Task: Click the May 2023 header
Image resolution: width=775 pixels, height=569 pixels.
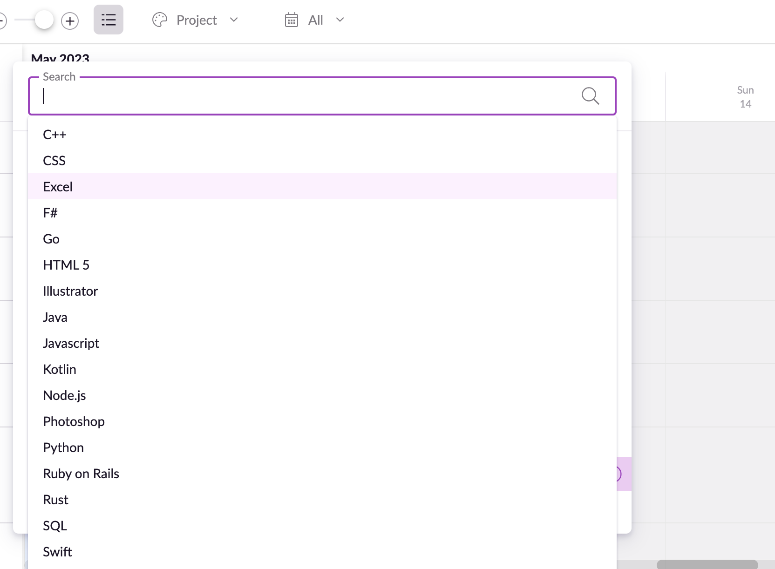Action: click(60, 58)
